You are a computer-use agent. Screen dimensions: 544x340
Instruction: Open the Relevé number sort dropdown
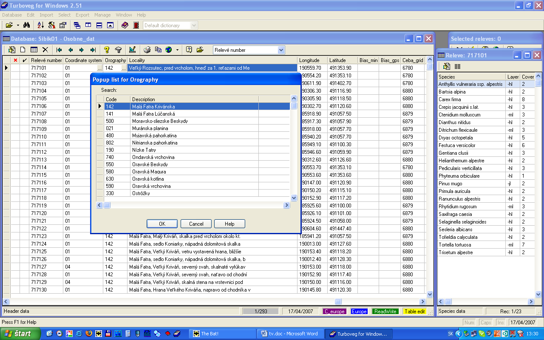(x=281, y=50)
